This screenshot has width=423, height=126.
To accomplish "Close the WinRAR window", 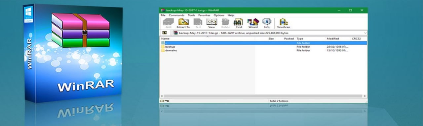I will coord(362,10).
